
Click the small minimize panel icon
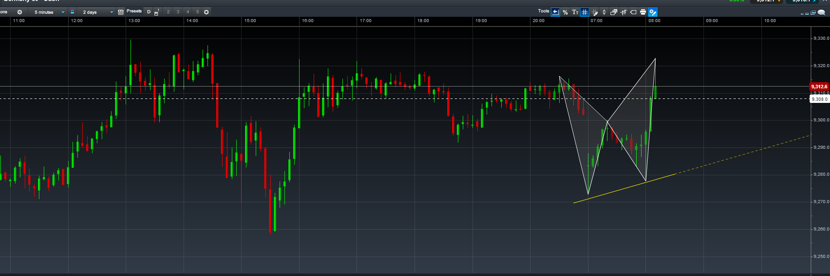tap(803, 14)
